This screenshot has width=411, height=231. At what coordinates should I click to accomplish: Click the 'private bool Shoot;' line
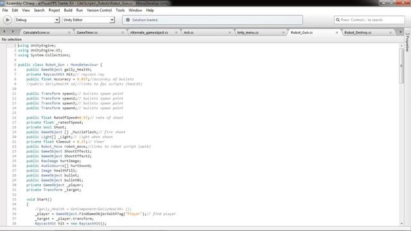(46, 127)
